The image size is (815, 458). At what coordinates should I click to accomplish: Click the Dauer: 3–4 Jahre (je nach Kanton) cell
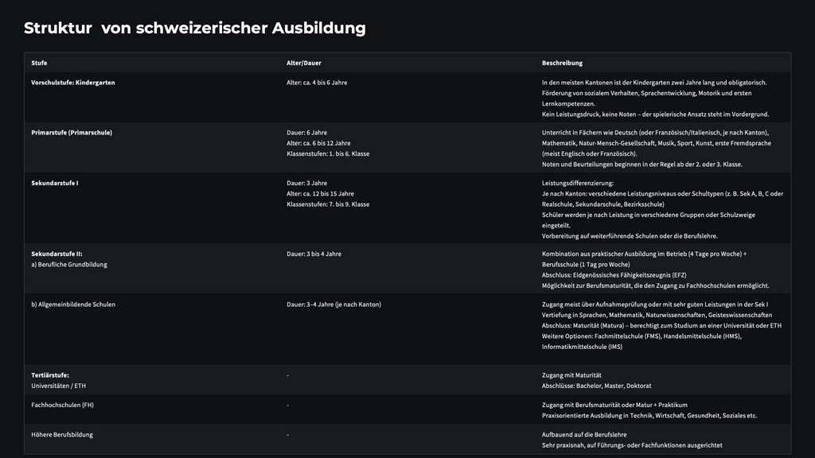click(333, 305)
